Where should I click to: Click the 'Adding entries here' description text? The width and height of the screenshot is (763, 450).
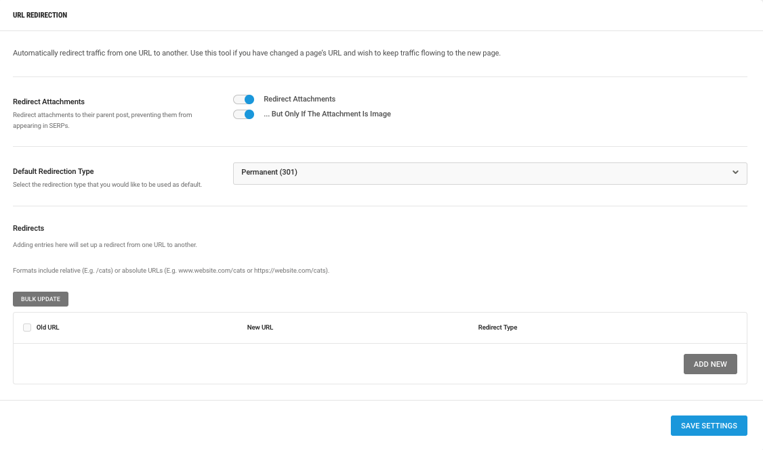click(104, 245)
